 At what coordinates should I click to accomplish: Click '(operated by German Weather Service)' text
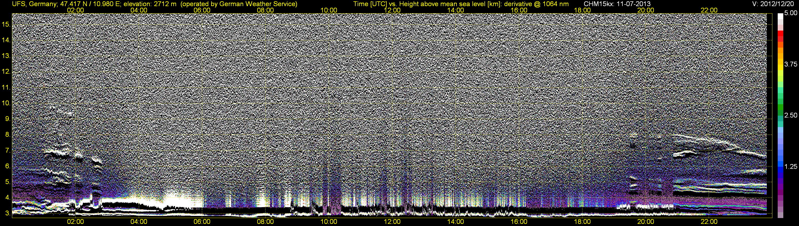point(239,4)
